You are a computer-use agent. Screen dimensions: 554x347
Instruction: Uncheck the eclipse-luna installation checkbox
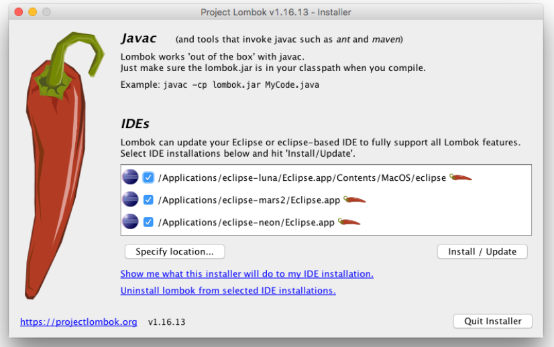click(148, 178)
